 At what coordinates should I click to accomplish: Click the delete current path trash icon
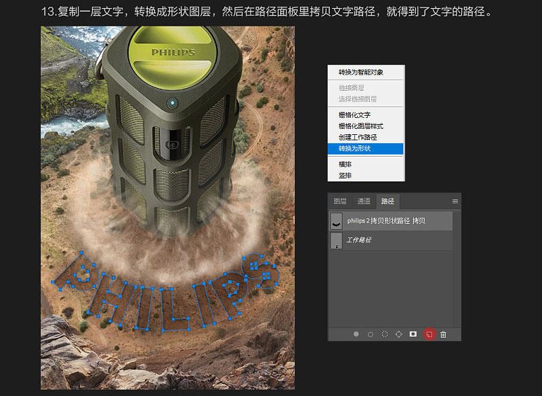[x=443, y=334]
